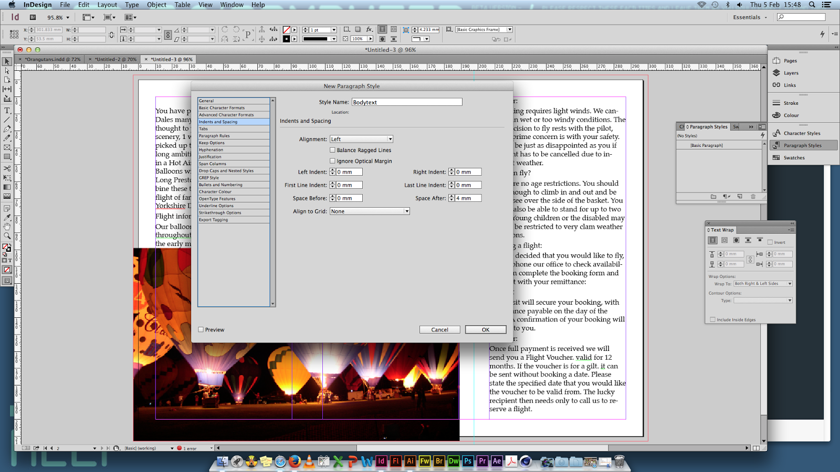Screen dimensions: 840x472
Task: Select the Direct Selection tool
Action: tap(7, 71)
